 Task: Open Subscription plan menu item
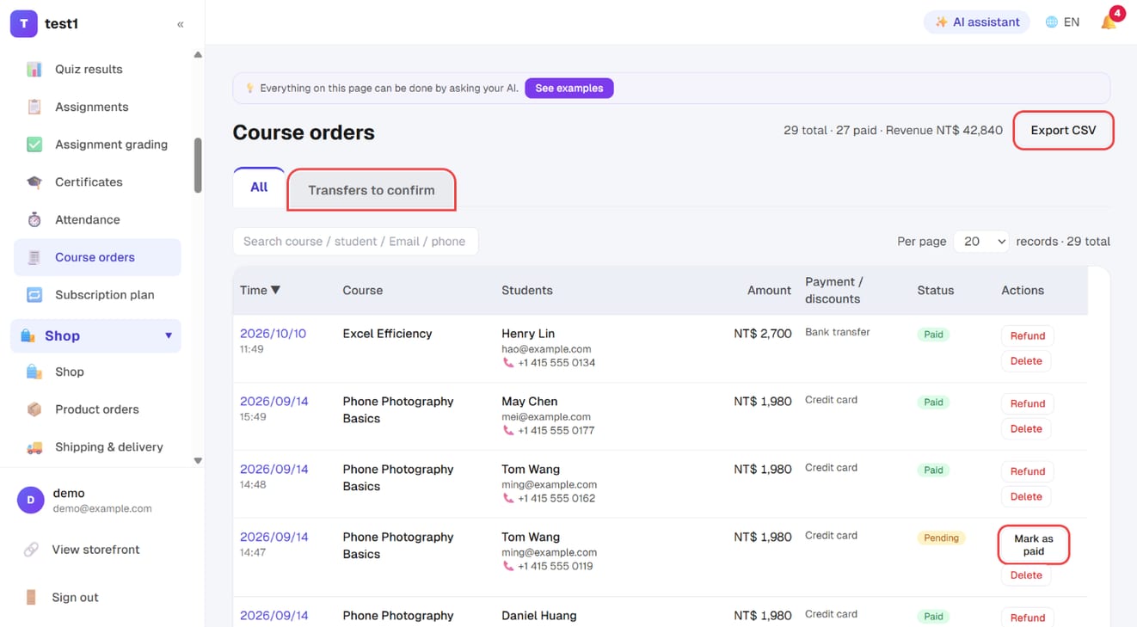pos(97,295)
